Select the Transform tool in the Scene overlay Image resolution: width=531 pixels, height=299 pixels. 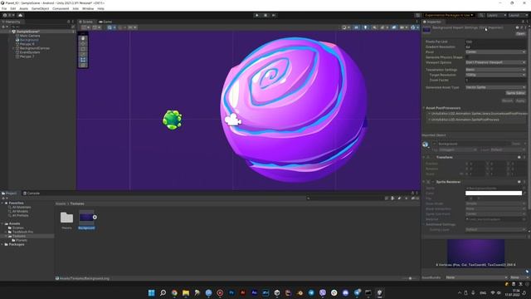coord(83,65)
